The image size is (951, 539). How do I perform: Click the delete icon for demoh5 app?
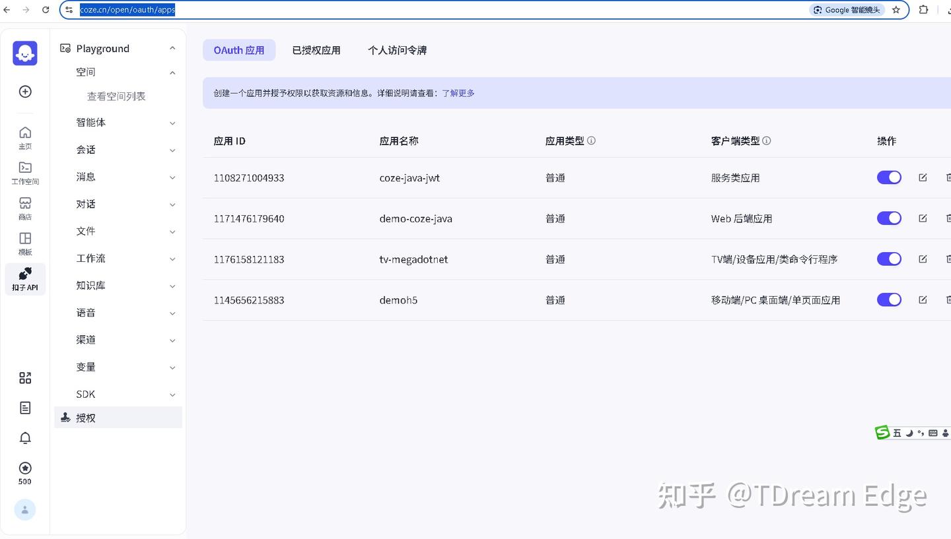click(x=948, y=299)
